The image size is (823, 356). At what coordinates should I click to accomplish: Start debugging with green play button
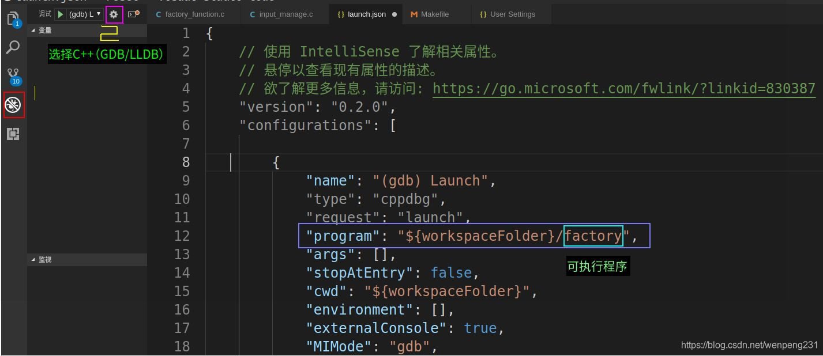click(61, 14)
